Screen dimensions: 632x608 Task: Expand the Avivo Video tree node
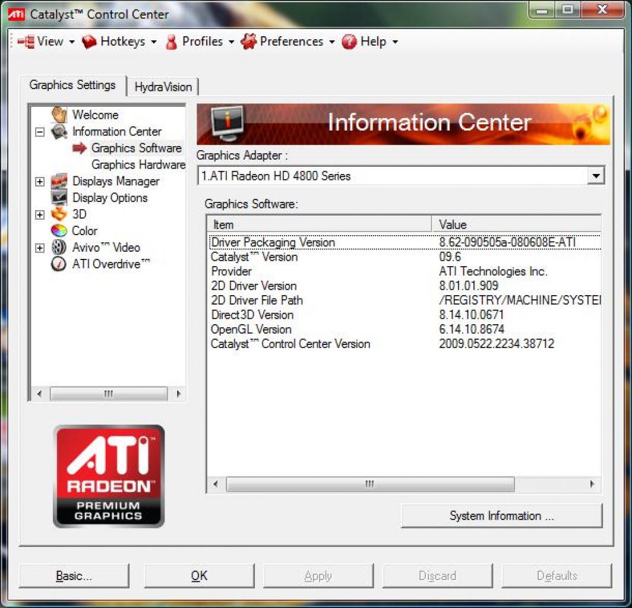tap(39, 248)
